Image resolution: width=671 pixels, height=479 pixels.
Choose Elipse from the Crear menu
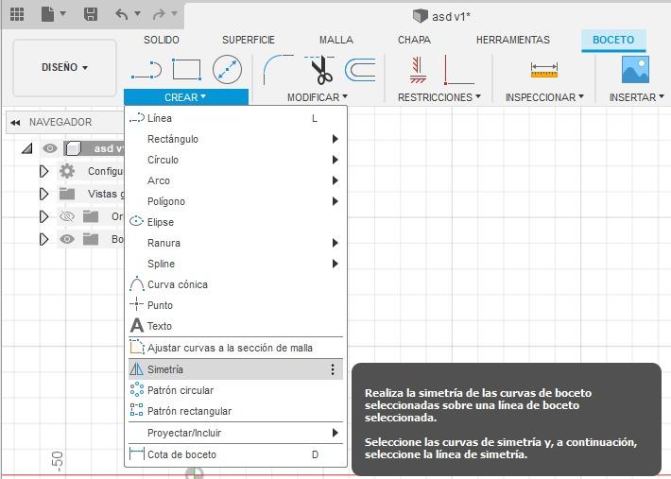tap(235, 222)
